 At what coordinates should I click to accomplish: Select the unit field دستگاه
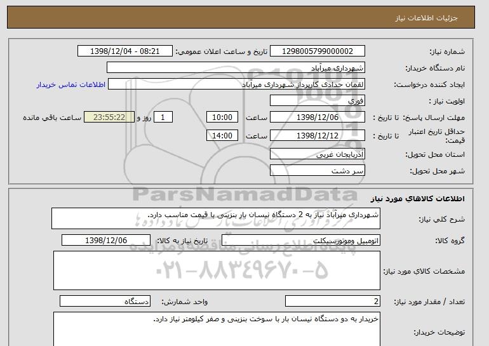pos(105,302)
